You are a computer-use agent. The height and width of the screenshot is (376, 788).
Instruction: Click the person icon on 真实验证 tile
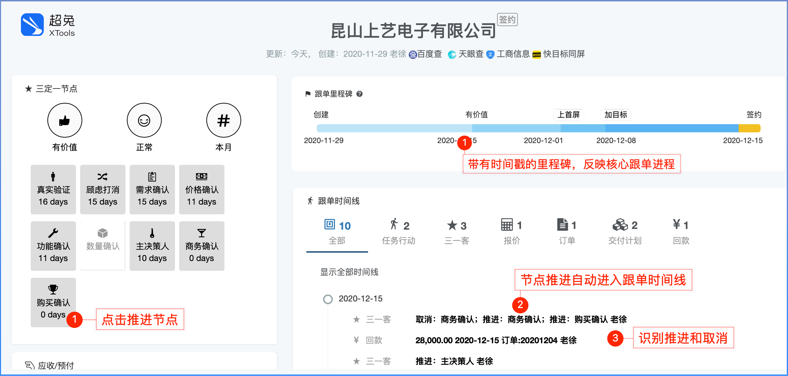[x=53, y=177]
